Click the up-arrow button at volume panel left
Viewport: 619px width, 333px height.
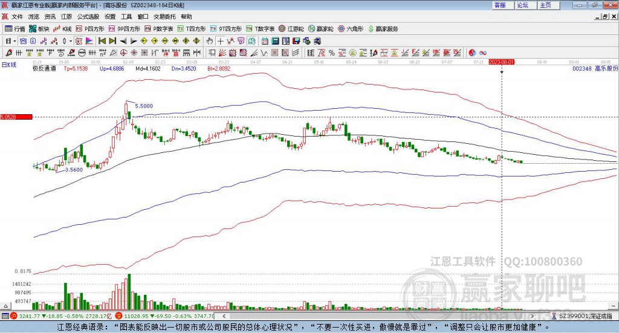click(x=5, y=306)
